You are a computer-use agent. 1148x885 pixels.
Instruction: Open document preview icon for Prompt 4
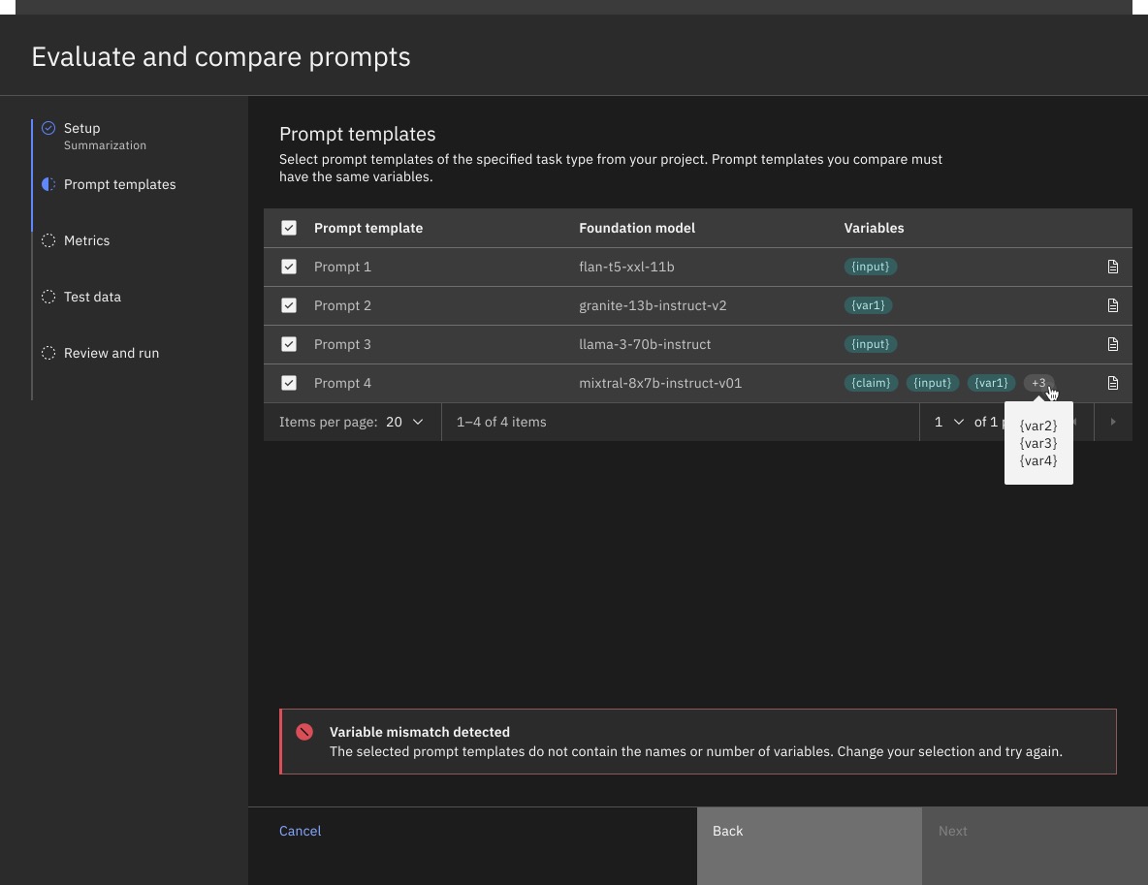coord(1112,383)
